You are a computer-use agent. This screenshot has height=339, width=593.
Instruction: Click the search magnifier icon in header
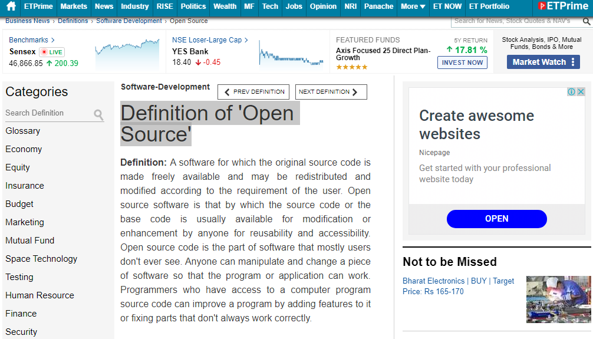pyautogui.click(x=586, y=21)
